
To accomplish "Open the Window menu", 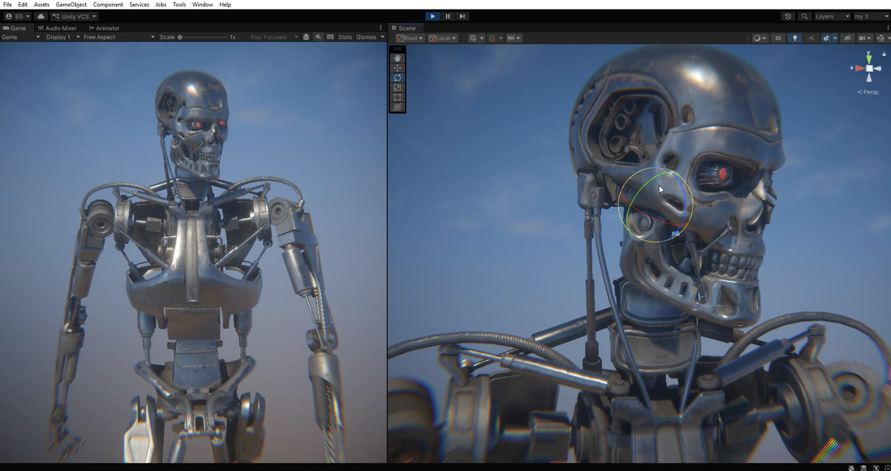I will 203,4.
